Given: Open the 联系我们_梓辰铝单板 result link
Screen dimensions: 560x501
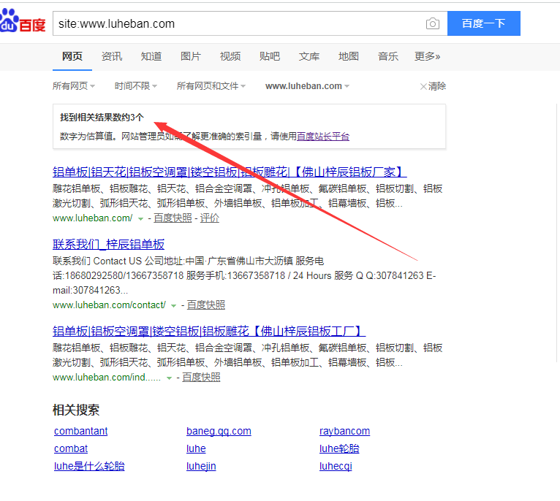Looking at the screenshot, I should (108, 244).
